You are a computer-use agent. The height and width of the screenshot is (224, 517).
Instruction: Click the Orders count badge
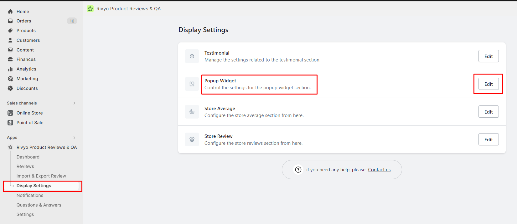(72, 21)
